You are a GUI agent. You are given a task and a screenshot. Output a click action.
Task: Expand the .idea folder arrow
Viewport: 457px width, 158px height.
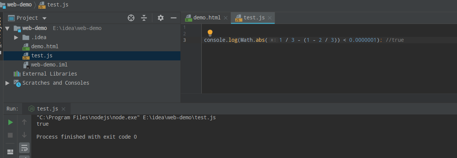[16, 37]
